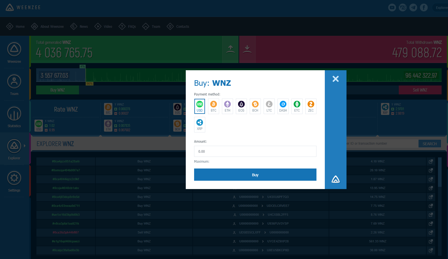Pick EOS as payment method

[241, 106]
